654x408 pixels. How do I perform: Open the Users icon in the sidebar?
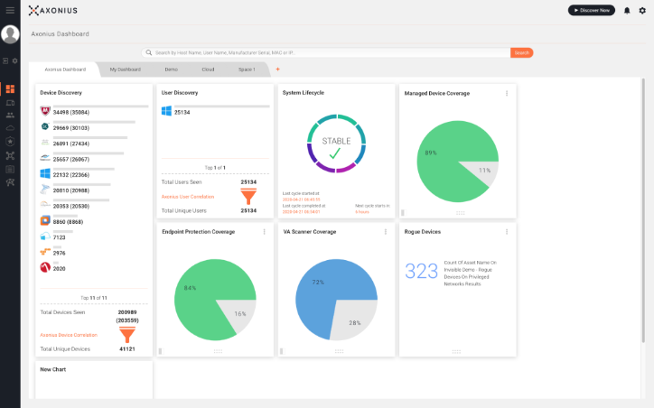[10, 116]
